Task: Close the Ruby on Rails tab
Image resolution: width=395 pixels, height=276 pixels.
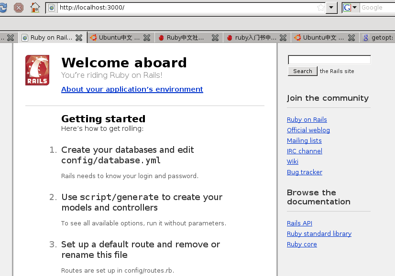Action: [x=79, y=38]
